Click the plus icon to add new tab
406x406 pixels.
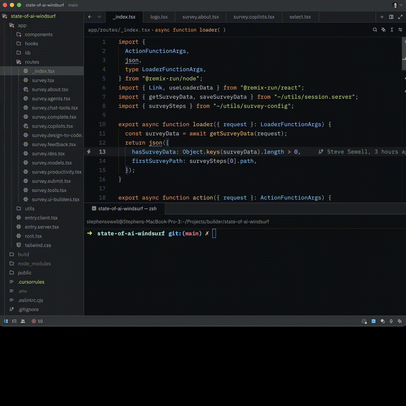382,17
